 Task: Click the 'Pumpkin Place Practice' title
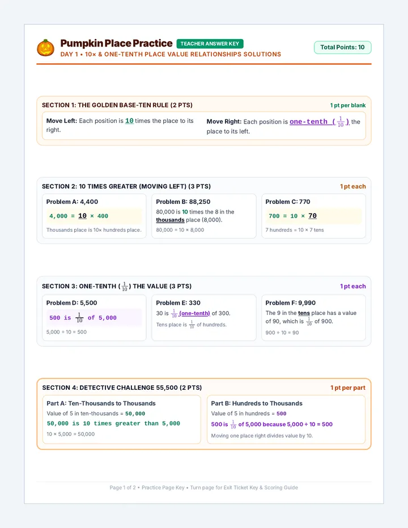pos(116,44)
